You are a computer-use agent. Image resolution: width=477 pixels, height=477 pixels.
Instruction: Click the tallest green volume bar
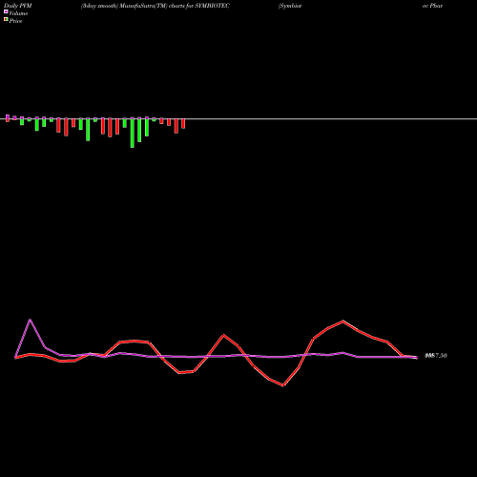click(133, 133)
